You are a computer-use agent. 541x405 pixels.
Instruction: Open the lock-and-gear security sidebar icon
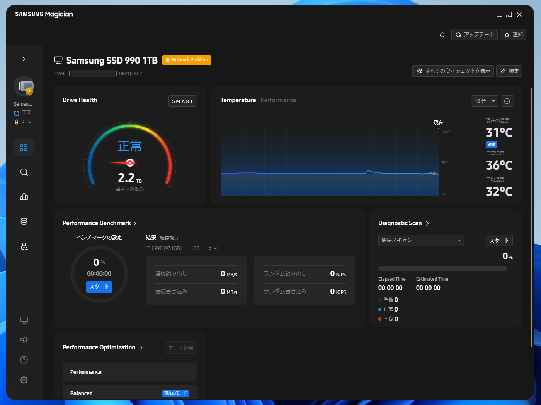click(x=24, y=246)
